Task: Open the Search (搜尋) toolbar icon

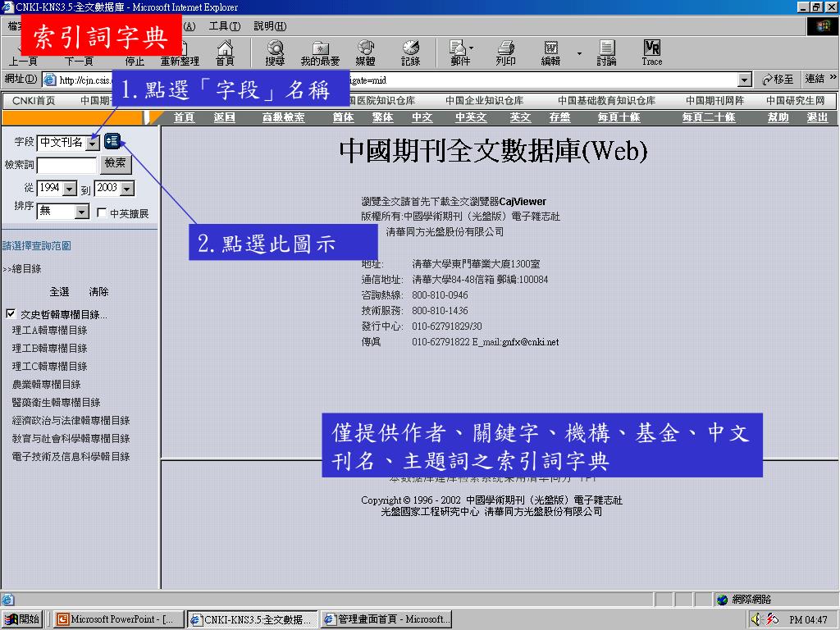Action: 275,53
